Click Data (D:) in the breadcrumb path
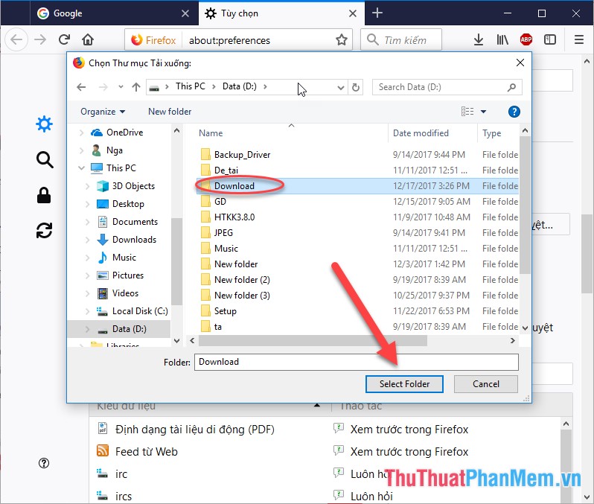The width and height of the screenshot is (594, 504). click(240, 86)
